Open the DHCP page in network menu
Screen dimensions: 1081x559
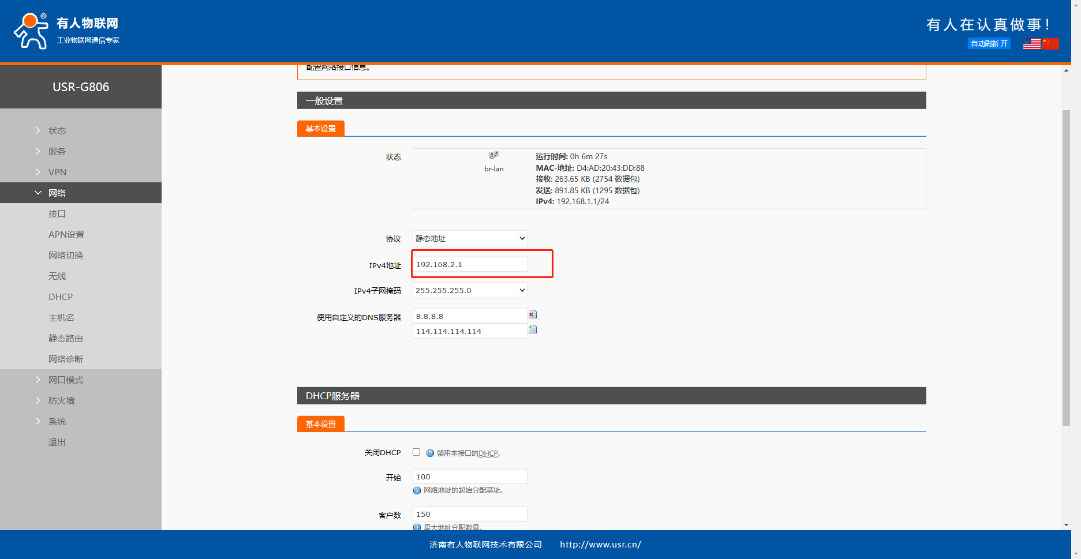(x=61, y=297)
